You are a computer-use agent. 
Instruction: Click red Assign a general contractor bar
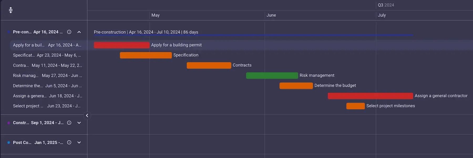(370, 96)
